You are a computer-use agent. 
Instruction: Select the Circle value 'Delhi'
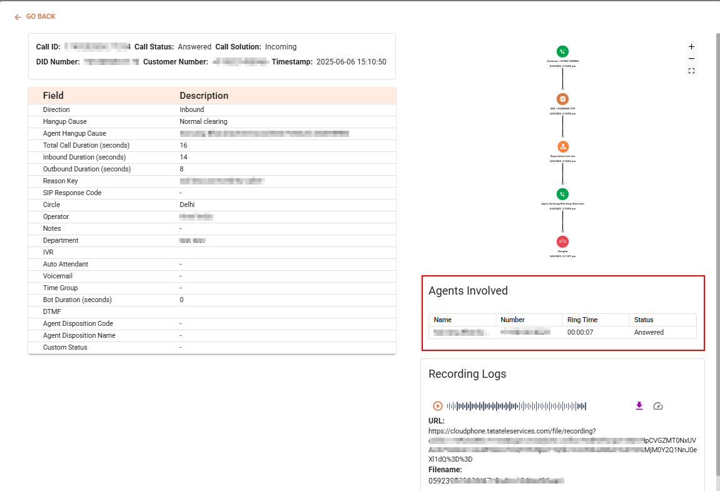coord(187,205)
